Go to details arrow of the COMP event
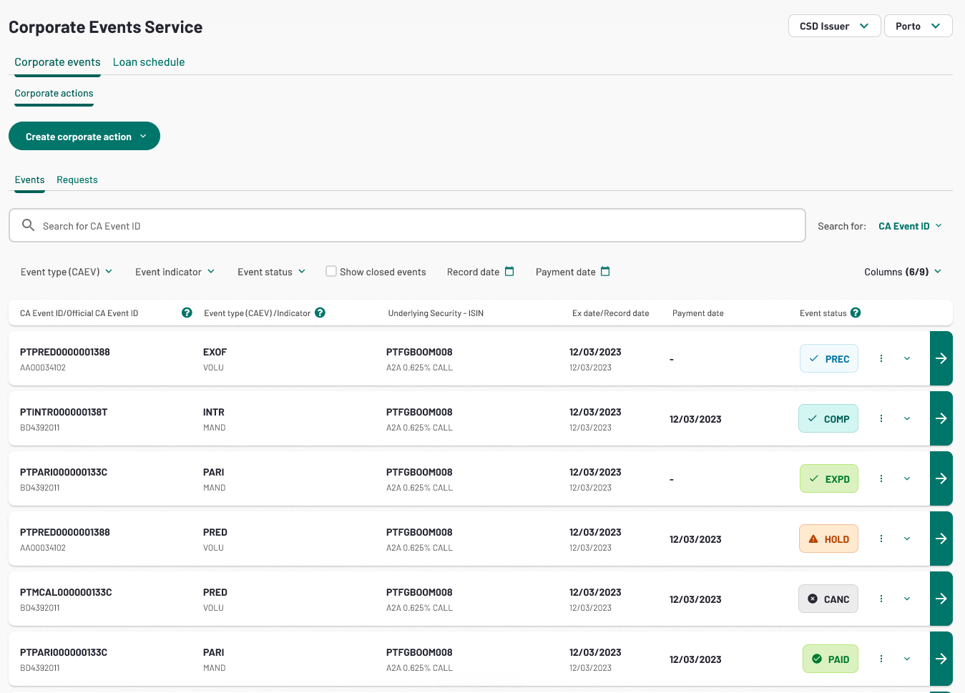 [x=941, y=418]
